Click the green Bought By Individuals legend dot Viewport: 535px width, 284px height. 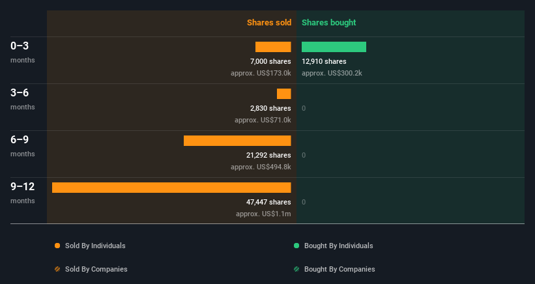tap(296, 246)
